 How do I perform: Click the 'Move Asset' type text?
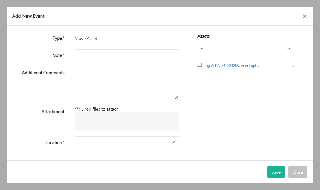click(x=86, y=39)
